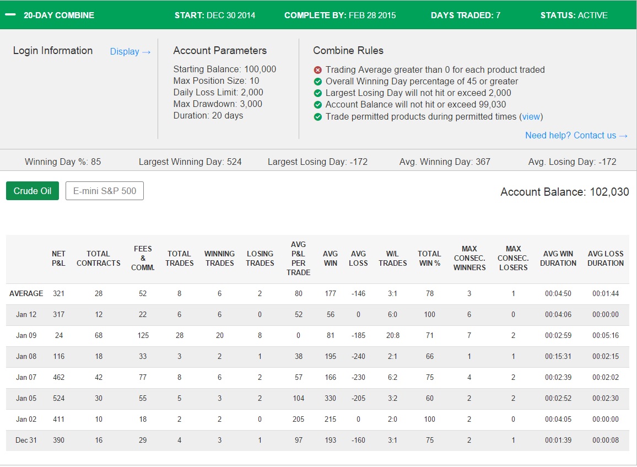Image resolution: width=637 pixels, height=467 pixels.
Task: Click the MAX CONSEC. LOSERS column header
Action: pyautogui.click(x=513, y=258)
